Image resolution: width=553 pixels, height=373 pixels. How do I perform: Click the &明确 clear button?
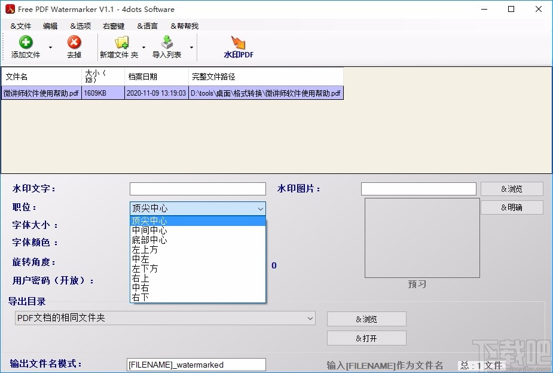pos(512,207)
